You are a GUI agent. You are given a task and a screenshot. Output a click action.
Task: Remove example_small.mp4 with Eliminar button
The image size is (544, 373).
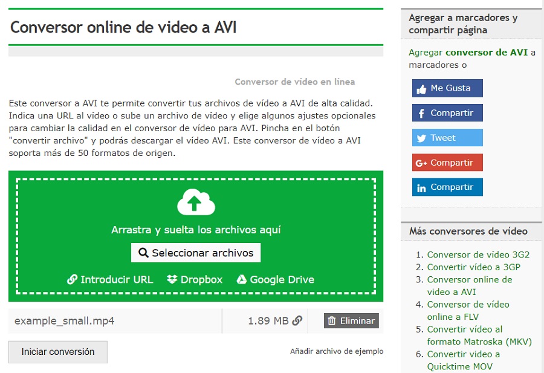pyautogui.click(x=351, y=321)
